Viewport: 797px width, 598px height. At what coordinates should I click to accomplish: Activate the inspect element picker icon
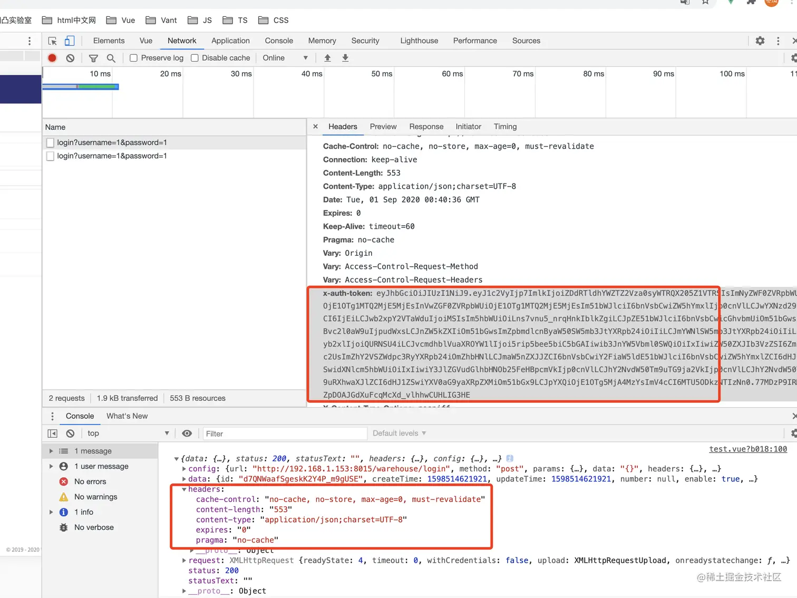(x=52, y=41)
